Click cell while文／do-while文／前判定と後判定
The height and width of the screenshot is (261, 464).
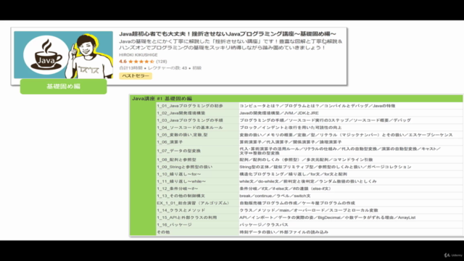tap(351, 181)
